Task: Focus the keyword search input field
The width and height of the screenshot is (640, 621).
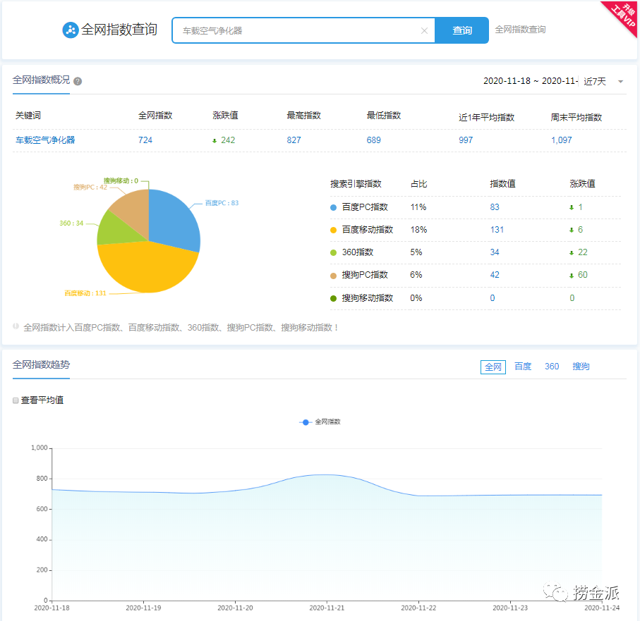Action: [296, 30]
